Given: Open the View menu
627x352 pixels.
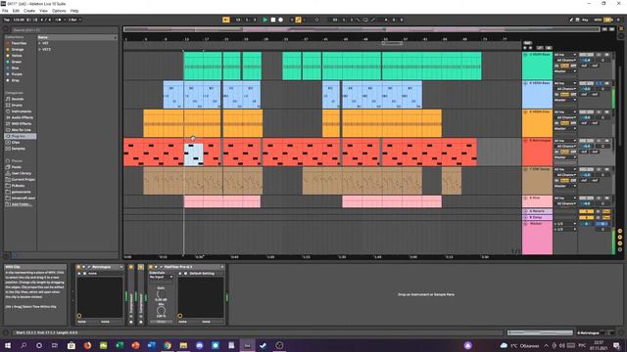Looking at the screenshot, I should pyautogui.click(x=43, y=11).
